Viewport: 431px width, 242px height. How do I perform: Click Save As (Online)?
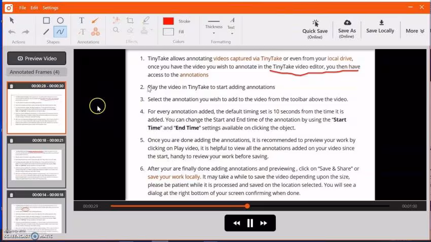(x=347, y=29)
